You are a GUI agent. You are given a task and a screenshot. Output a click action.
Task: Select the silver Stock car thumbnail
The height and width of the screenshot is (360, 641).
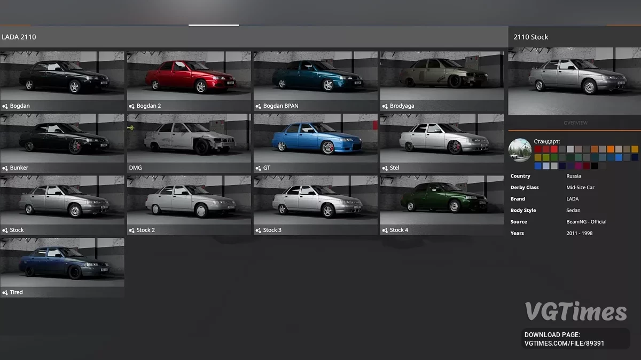click(x=62, y=200)
